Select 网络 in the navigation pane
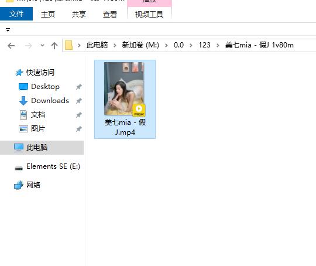This screenshot has height=266, width=316. coord(33,185)
